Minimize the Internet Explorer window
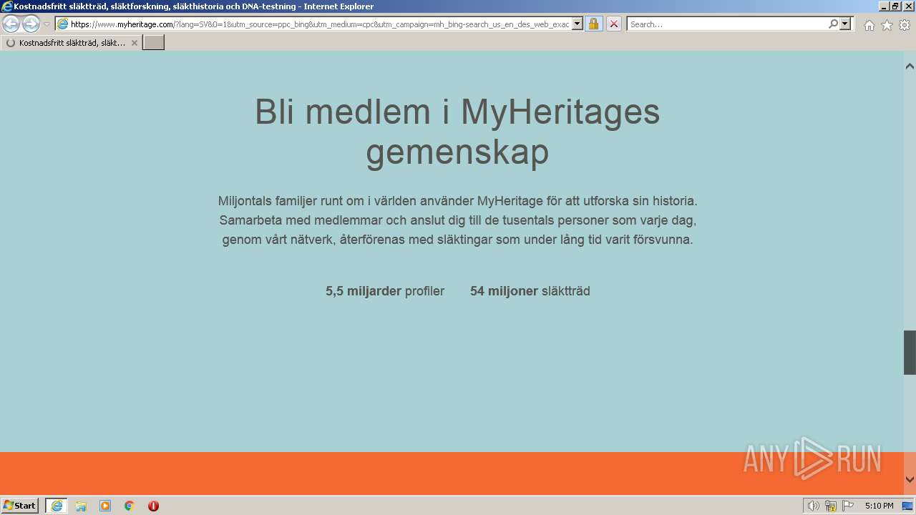Image resolution: width=916 pixels, height=515 pixels. click(883, 6)
